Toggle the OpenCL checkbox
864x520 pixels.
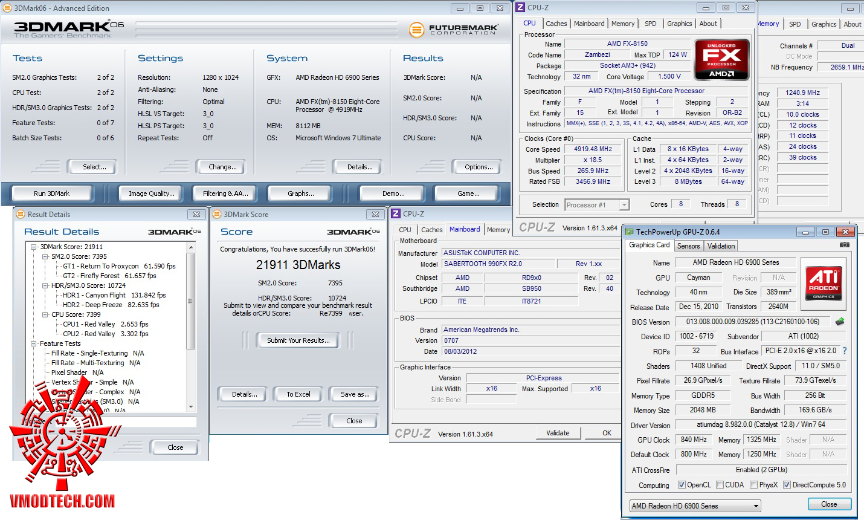tap(682, 485)
